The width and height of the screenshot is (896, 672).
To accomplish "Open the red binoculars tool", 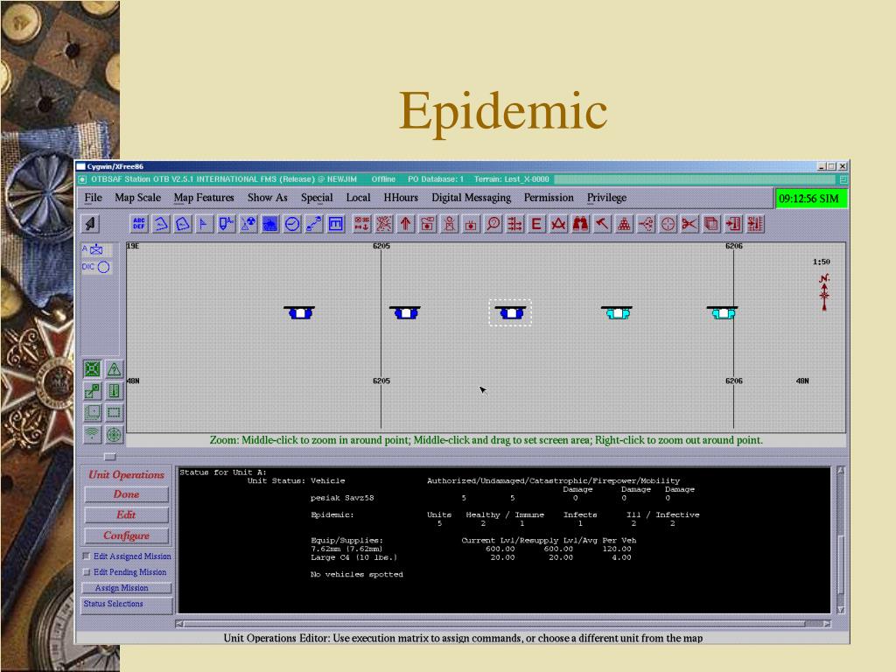I will pyautogui.click(x=580, y=223).
